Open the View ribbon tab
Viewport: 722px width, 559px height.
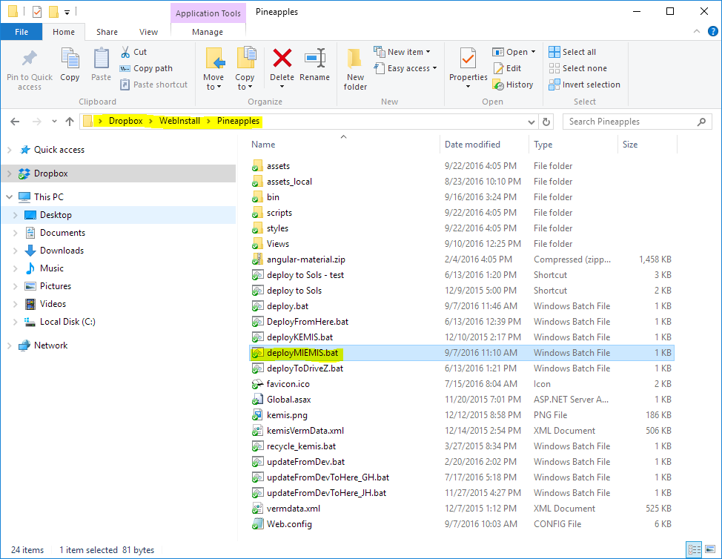tap(148, 32)
